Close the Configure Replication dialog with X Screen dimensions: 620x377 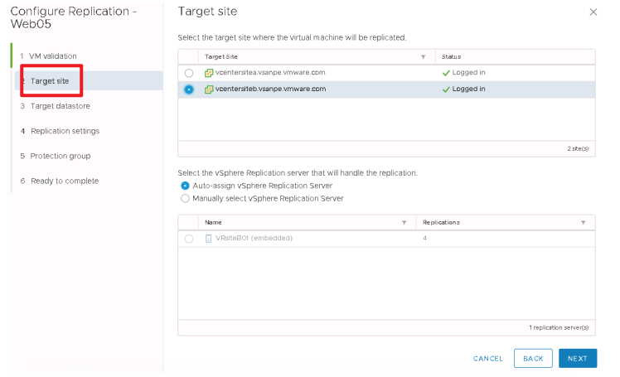(593, 12)
